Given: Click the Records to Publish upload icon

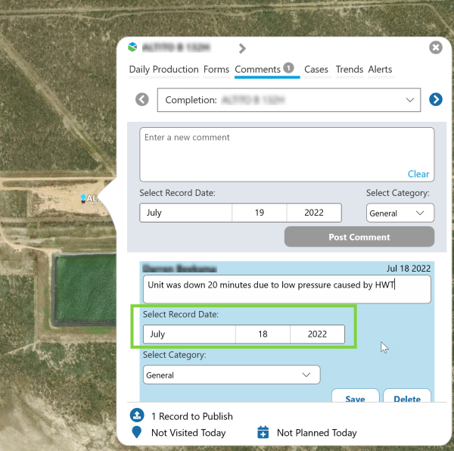Looking at the screenshot, I should pyautogui.click(x=136, y=415).
